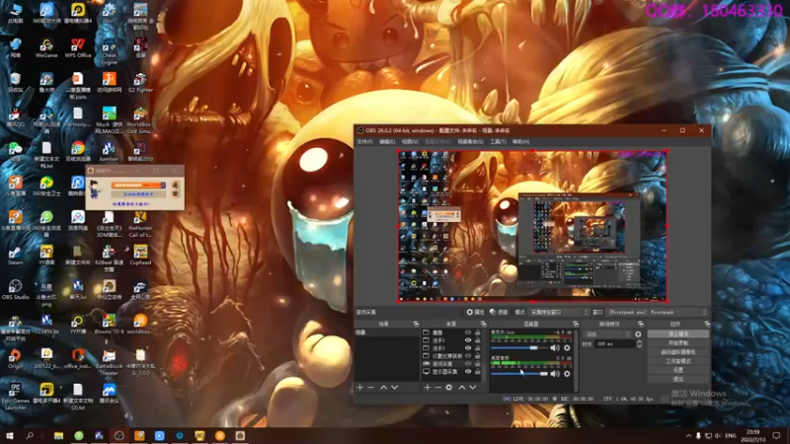The image size is (790, 444).
Task: Open the View menu in OBS
Action: point(410,142)
